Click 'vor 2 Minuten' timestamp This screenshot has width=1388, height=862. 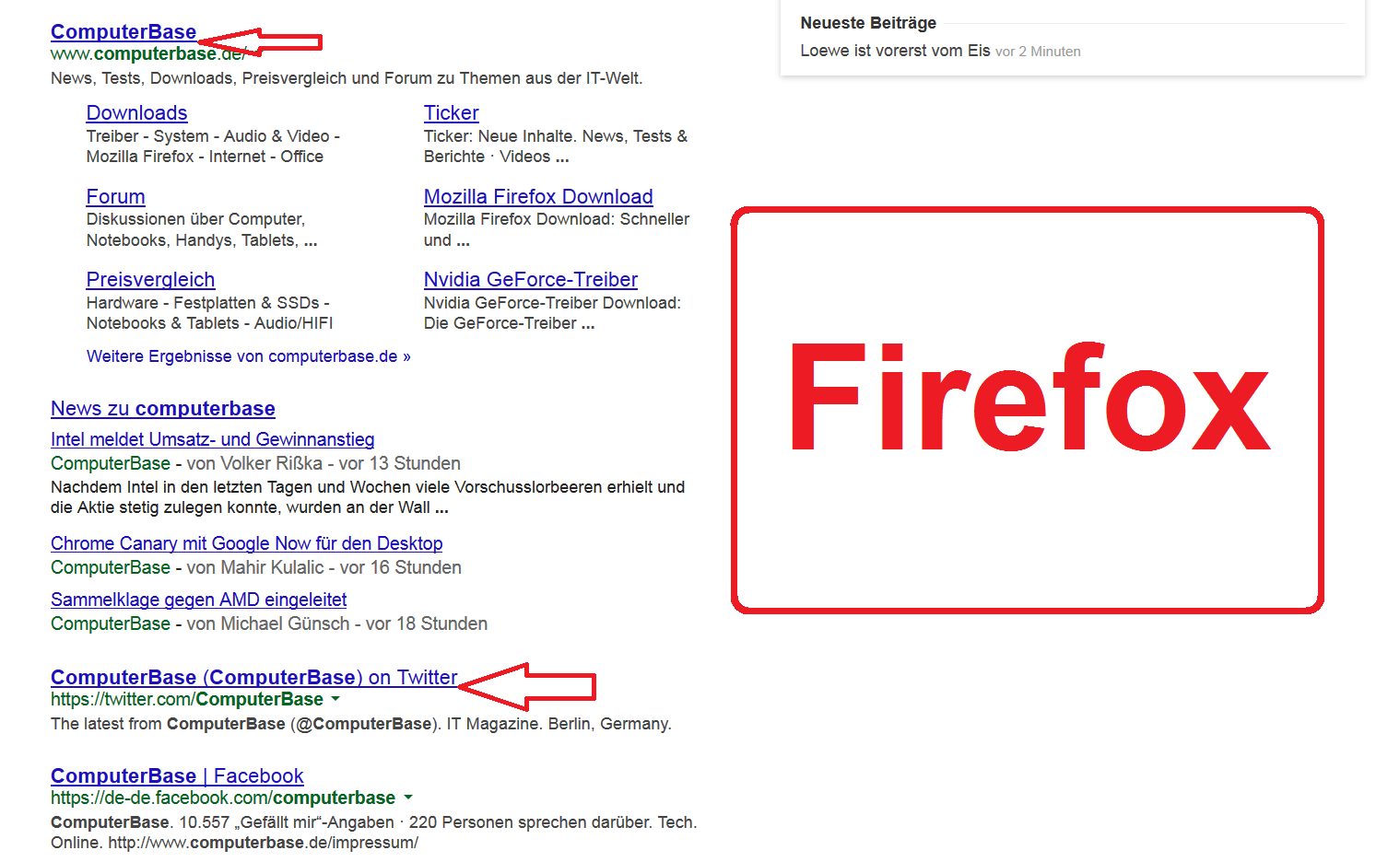click(x=1038, y=52)
